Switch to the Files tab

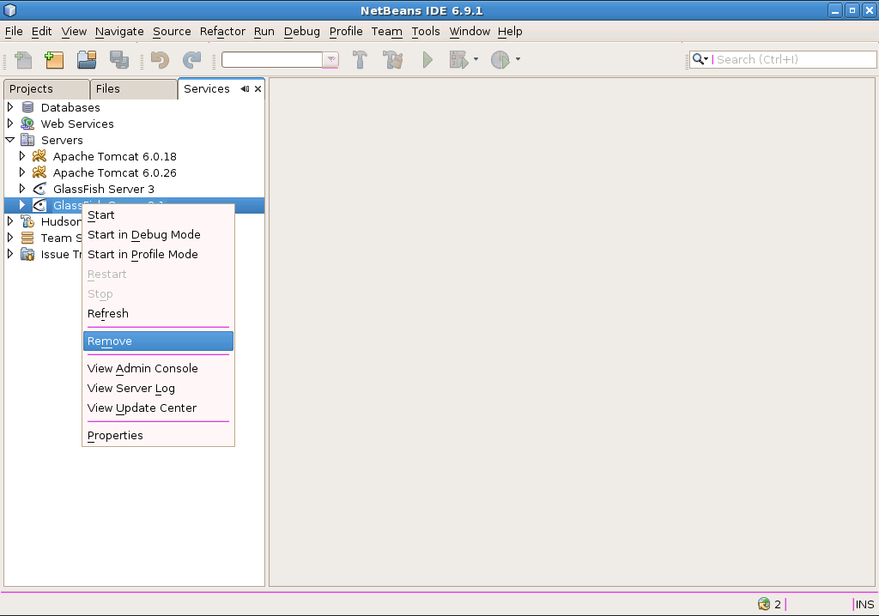click(x=108, y=89)
